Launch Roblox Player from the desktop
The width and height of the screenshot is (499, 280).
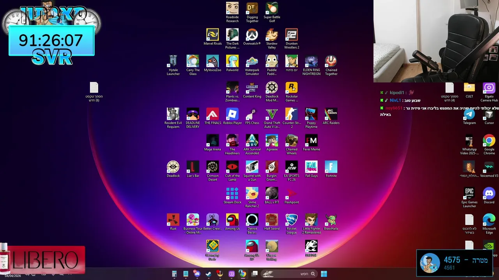[232, 116]
